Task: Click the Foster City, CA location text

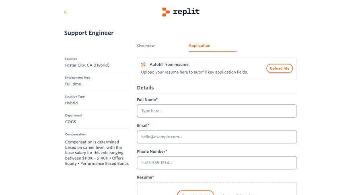Action: [x=87, y=65]
